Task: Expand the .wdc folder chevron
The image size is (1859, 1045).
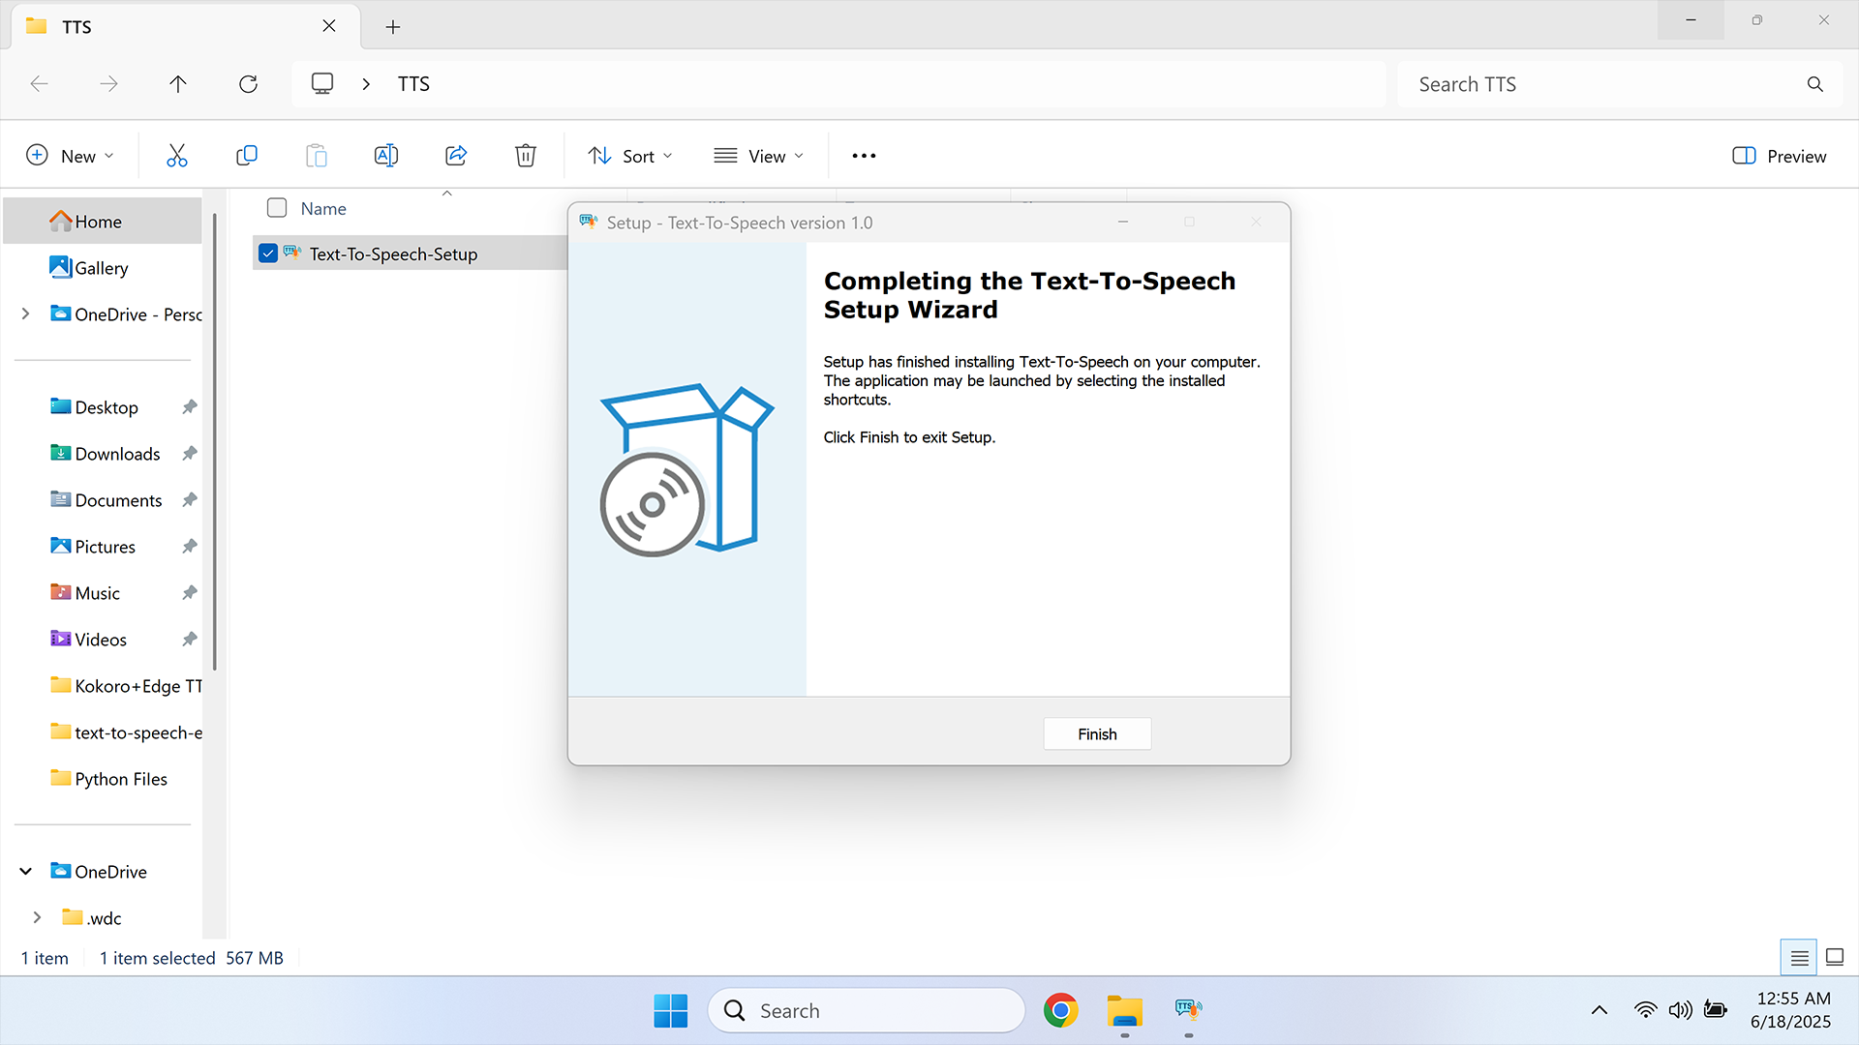Action: coord(38,917)
